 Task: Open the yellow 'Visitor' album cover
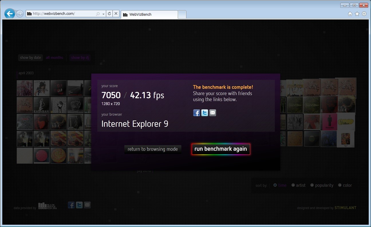[346, 121]
